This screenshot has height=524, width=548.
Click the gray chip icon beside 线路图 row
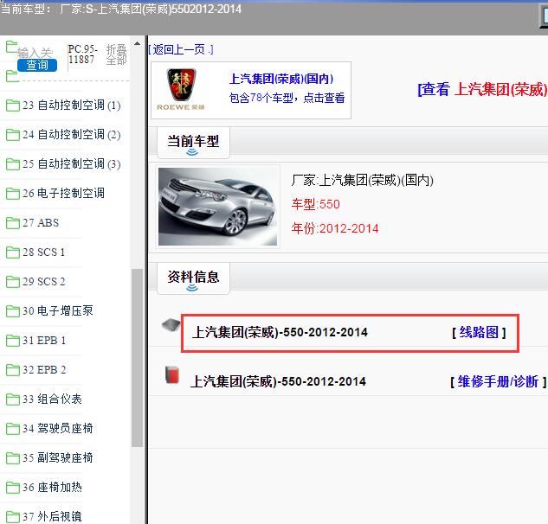[x=171, y=325]
